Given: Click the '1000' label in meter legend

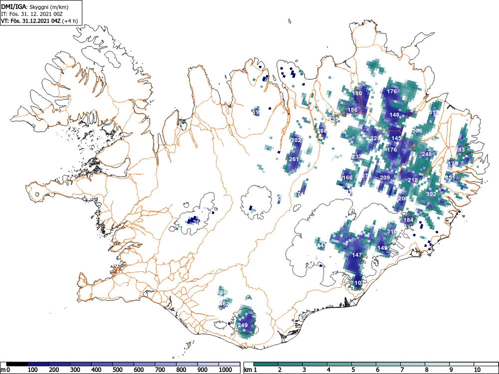Looking at the screenshot, I should point(226,370).
